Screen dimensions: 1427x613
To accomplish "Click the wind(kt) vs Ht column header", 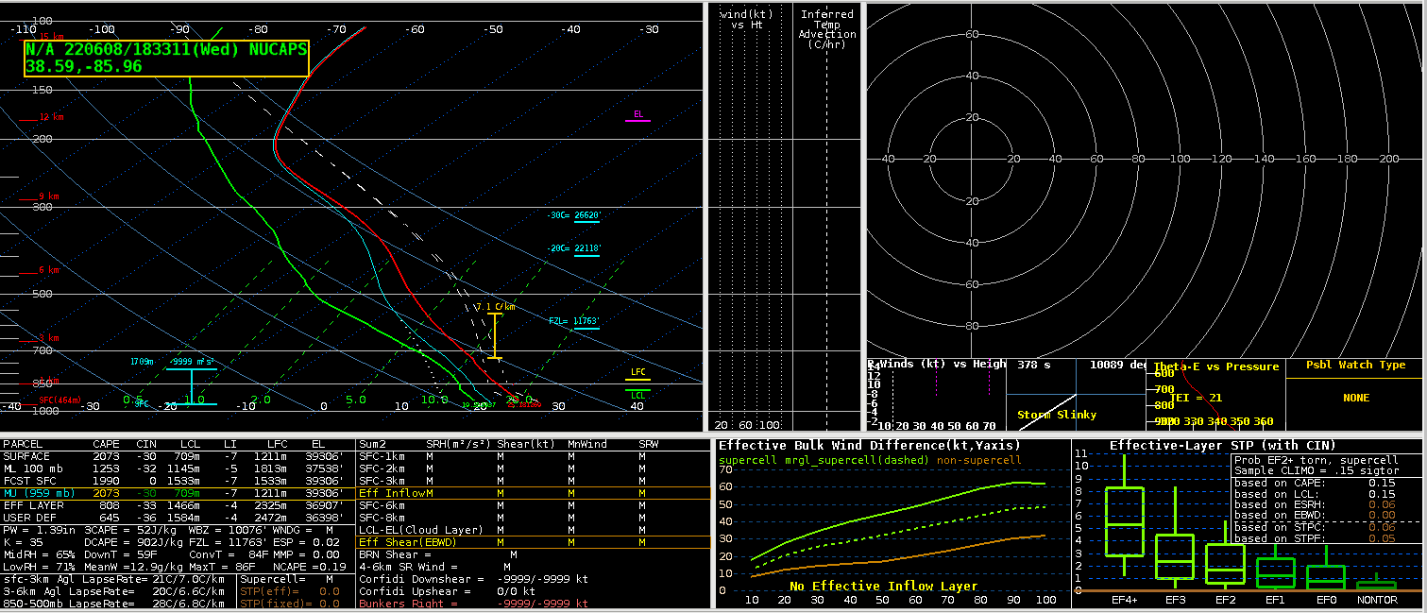I will coord(747,20).
